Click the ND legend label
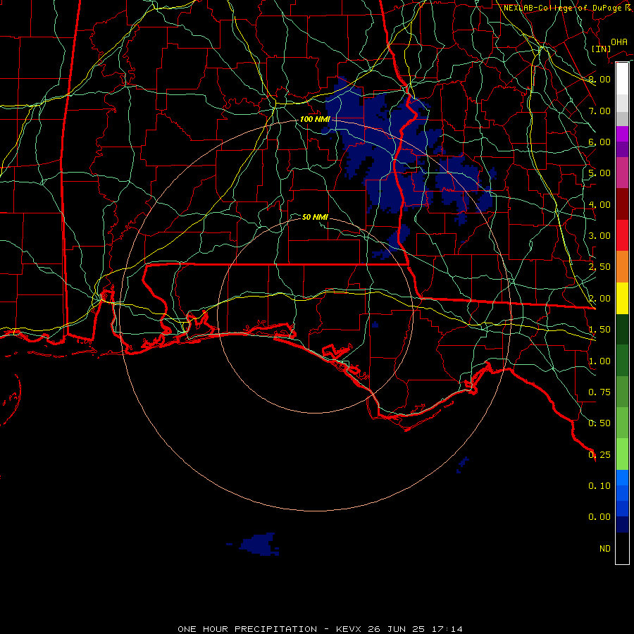 tap(605, 549)
